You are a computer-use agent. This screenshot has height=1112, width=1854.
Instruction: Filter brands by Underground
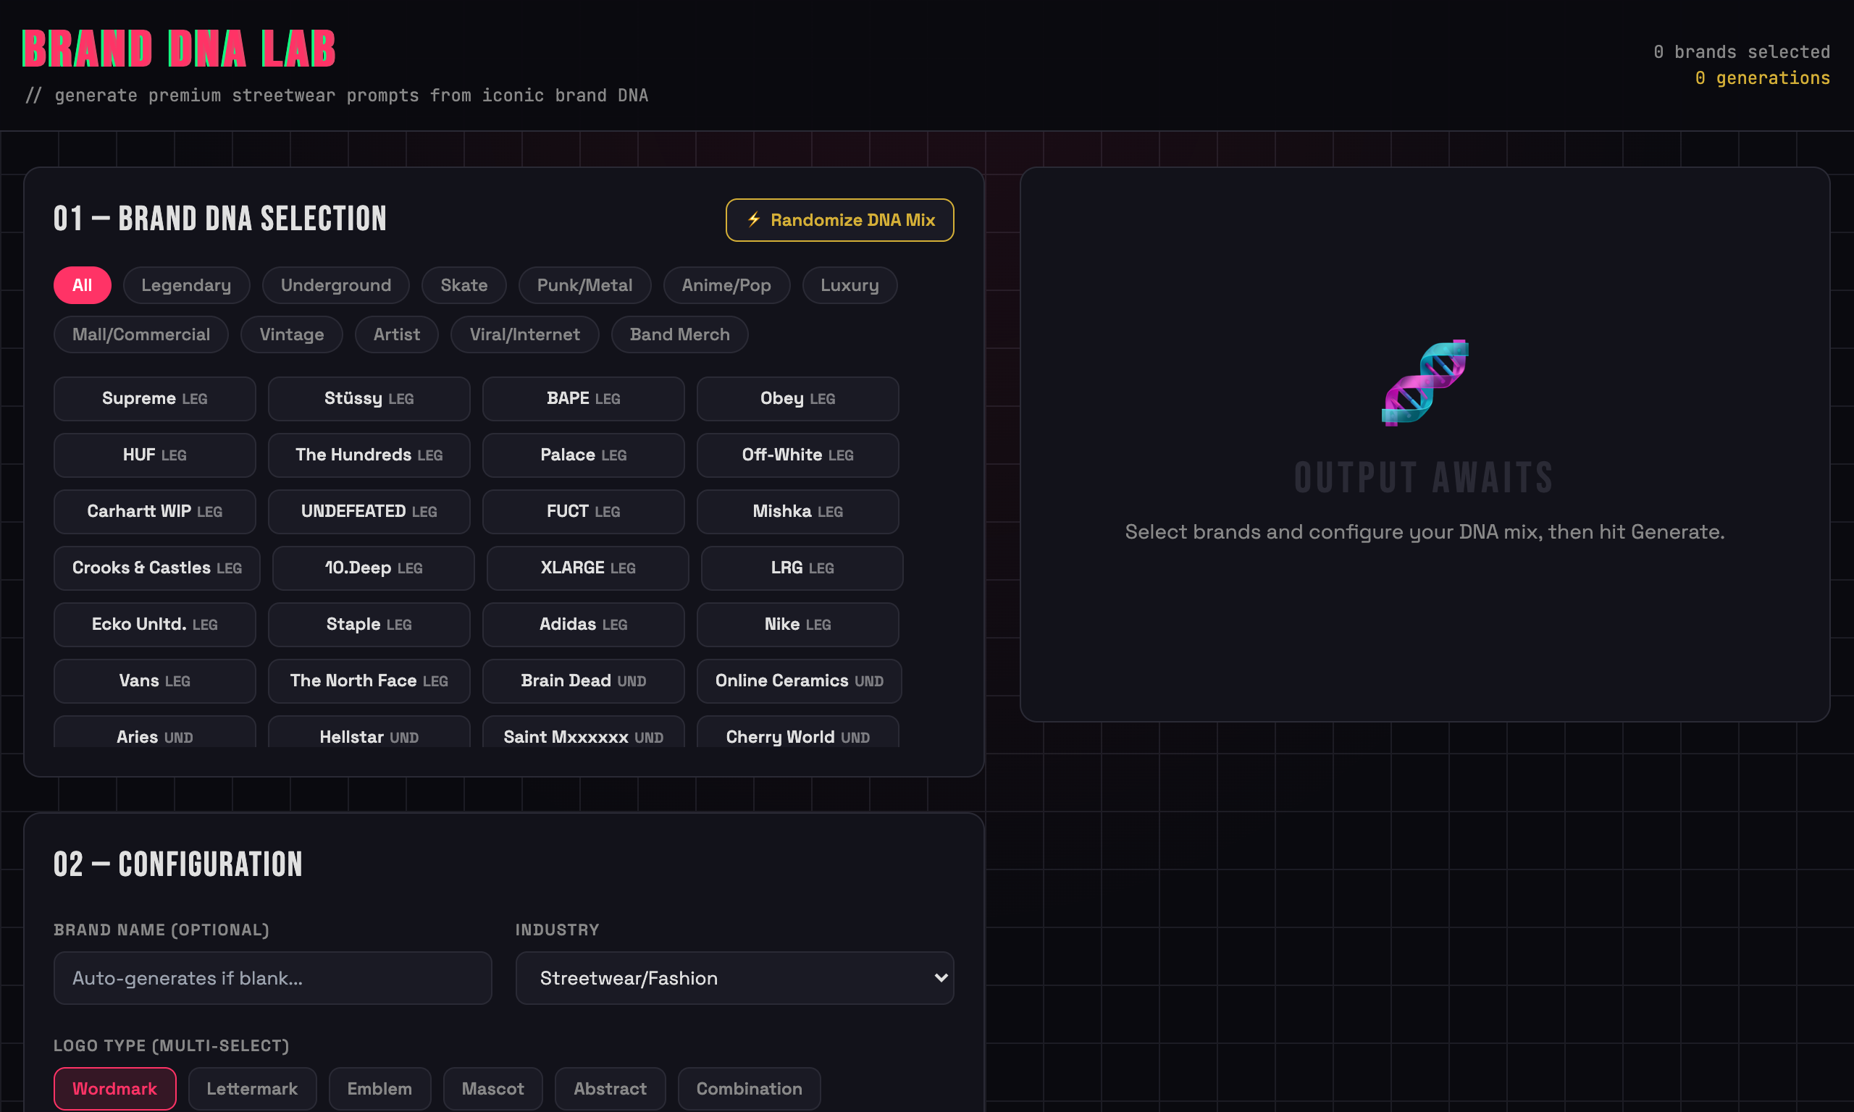pos(336,285)
